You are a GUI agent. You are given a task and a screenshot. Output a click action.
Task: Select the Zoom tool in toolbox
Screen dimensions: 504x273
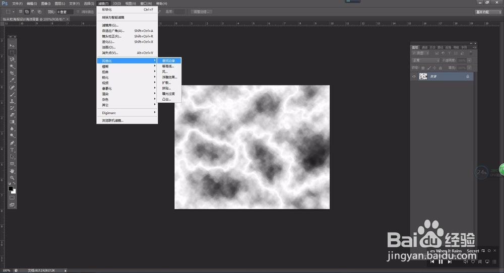12,178
